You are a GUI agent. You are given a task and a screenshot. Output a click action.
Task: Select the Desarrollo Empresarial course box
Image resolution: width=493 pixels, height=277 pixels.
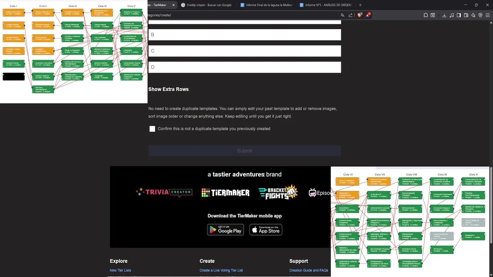tap(442, 195)
